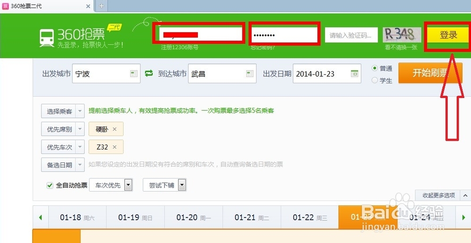471x243 pixels.
Task: Click the 360抢票 train logo icon
Action: point(47,38)
